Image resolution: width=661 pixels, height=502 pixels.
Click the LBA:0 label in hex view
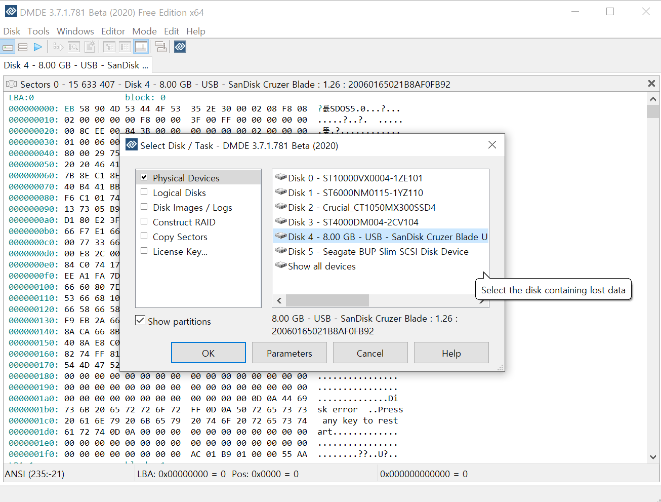point(21,97)
